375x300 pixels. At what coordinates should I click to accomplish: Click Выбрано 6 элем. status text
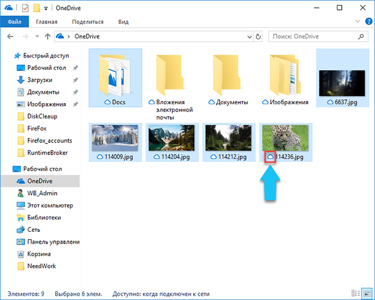click(79, 294)
